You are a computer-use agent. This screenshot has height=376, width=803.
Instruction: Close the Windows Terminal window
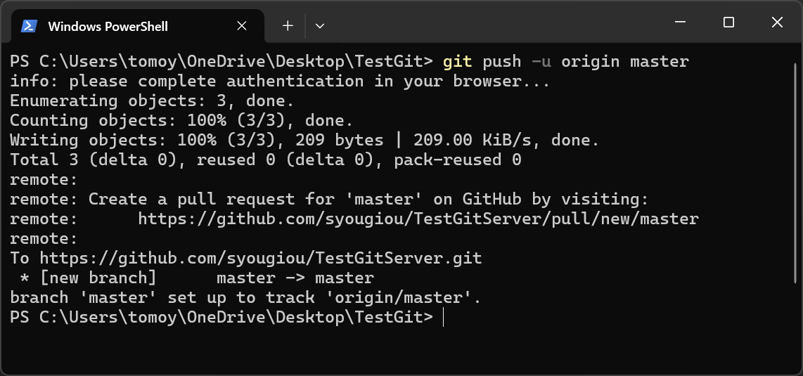pyautogui.click(x=777, y=22)
